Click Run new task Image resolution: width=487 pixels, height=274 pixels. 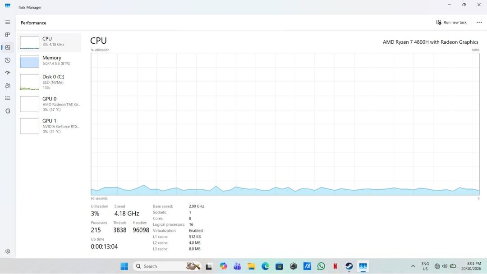pyautogui.click(x=451, y=23)
